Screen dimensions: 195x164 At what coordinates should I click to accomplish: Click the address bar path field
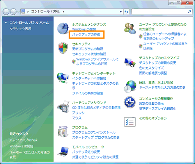71,12
